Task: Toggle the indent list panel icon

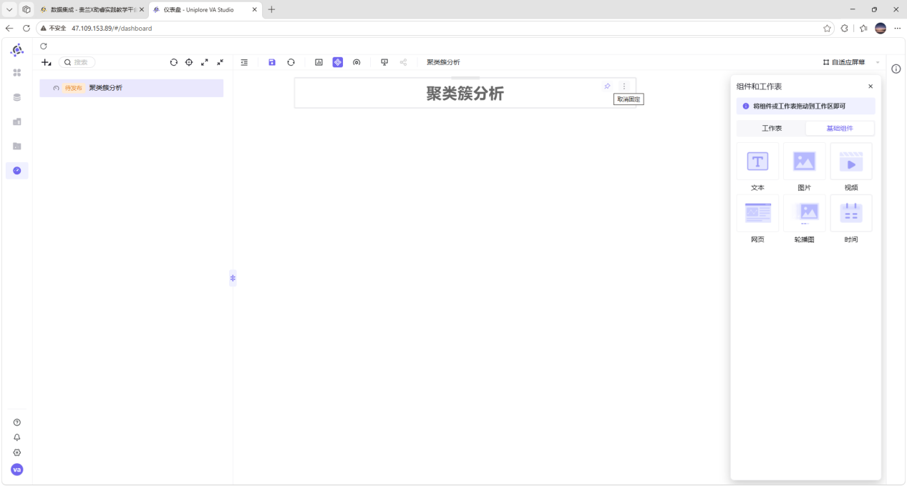Action: [x=244, y=62]
